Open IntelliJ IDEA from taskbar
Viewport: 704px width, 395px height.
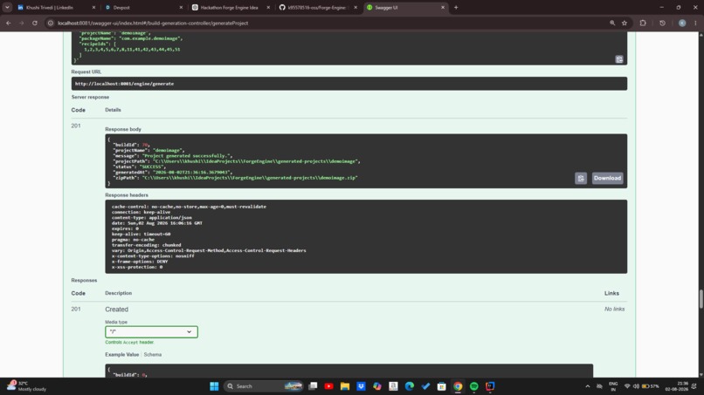coord(490,386)
